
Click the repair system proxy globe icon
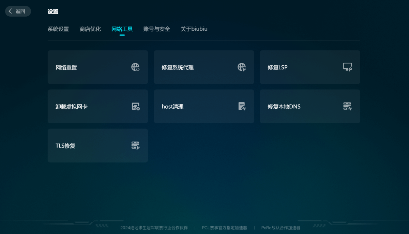pyautogui.click(x=241, y=67)
